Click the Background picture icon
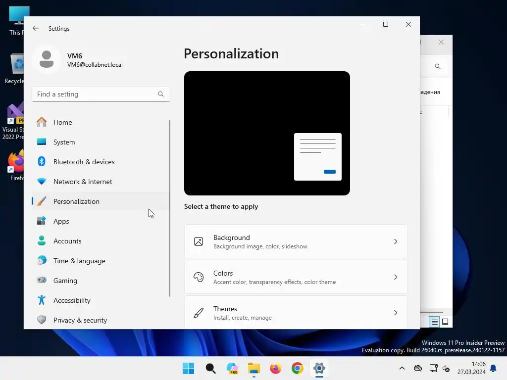Screen dimensions: 507x380 (x=199, y=241)
